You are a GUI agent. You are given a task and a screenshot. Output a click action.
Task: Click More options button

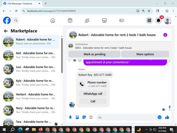145,54
